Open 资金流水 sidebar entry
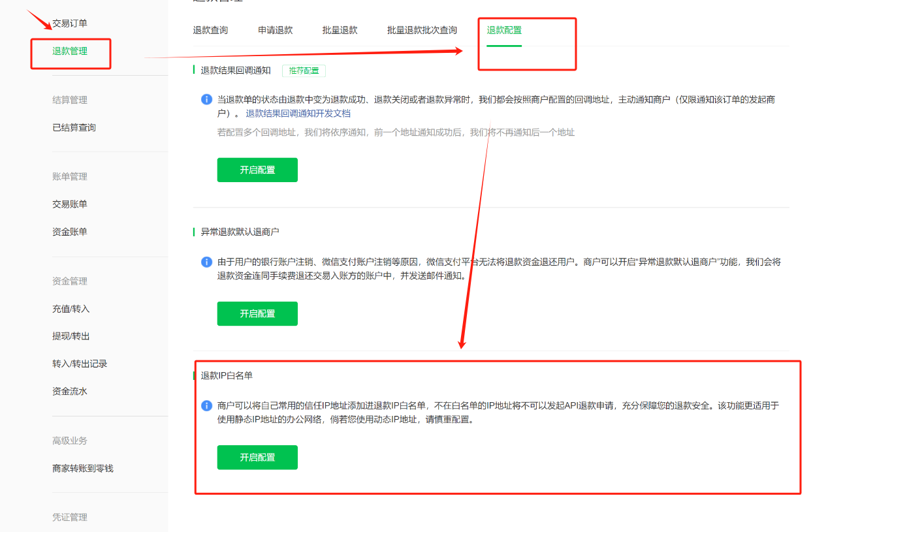 click(x=70, y=392)
